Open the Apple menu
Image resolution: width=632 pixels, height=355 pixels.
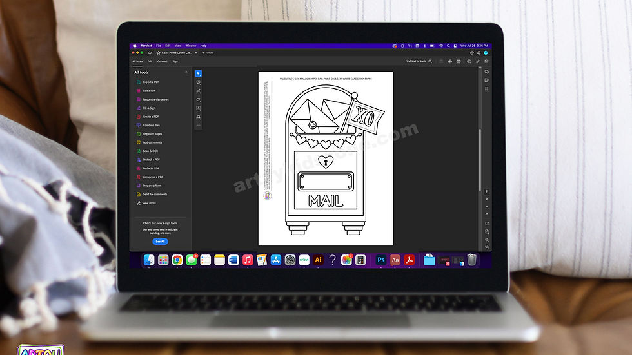135,46
